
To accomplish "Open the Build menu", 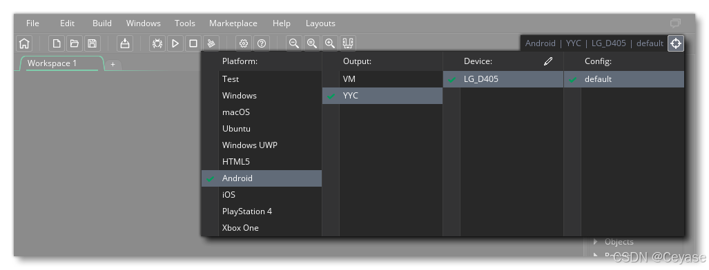I will pos(102,23).
